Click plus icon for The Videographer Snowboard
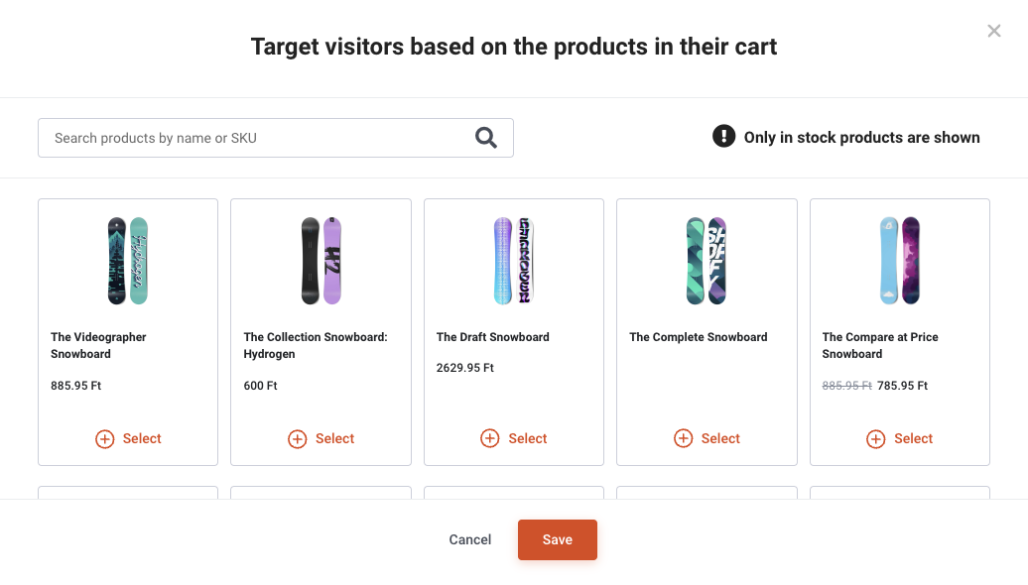The width and height of the screenshot is (1028, 585). [105, 439]
